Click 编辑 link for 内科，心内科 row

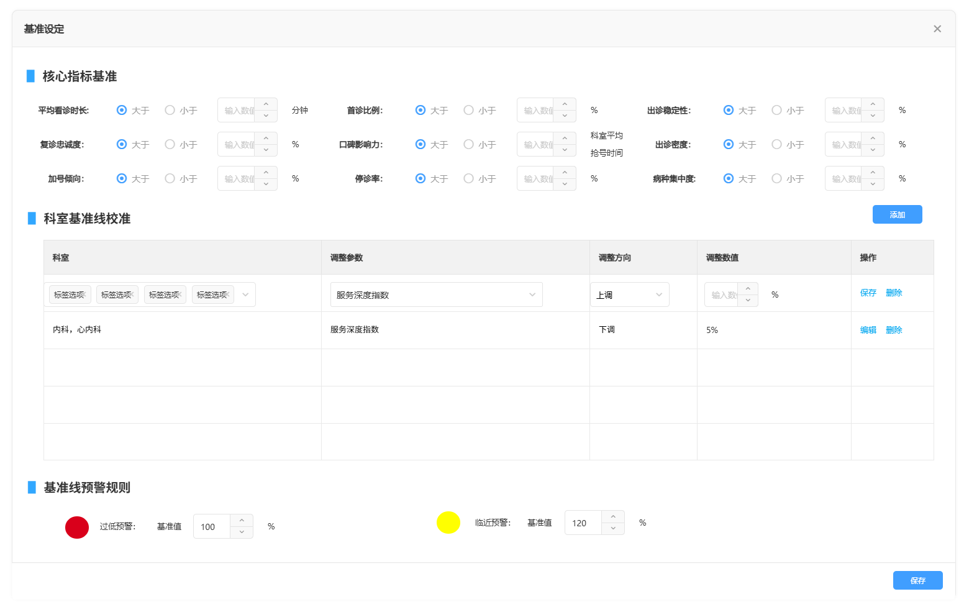pyautogui.click(x=868, y=330)
